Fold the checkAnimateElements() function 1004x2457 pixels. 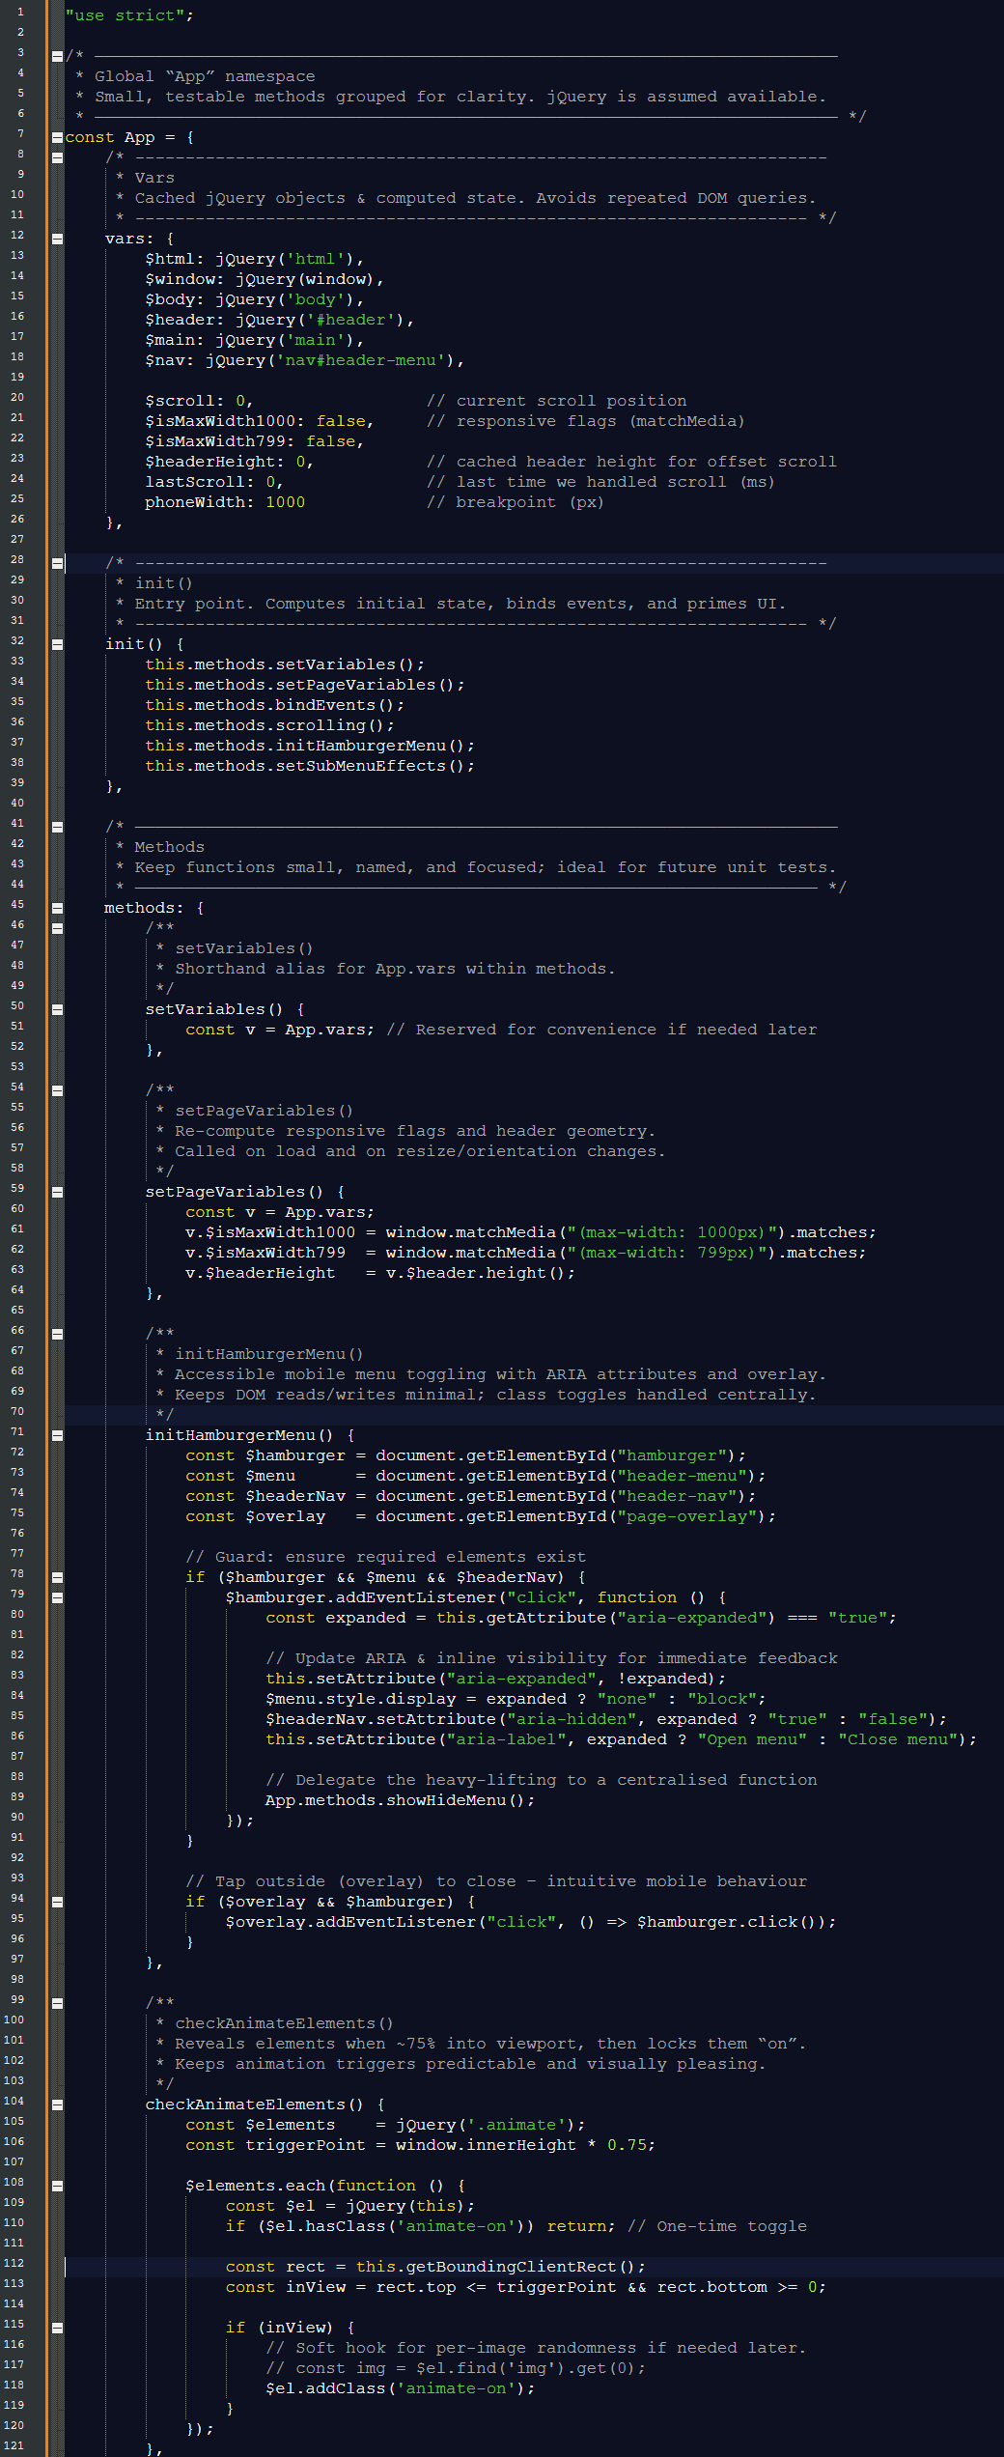click(x=57, y=2104)
